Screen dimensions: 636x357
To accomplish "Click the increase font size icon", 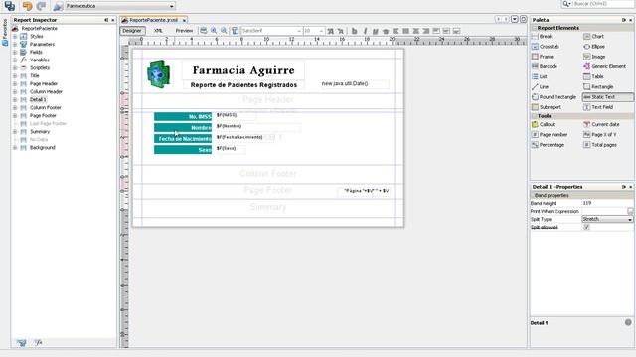I will (331, 31).
